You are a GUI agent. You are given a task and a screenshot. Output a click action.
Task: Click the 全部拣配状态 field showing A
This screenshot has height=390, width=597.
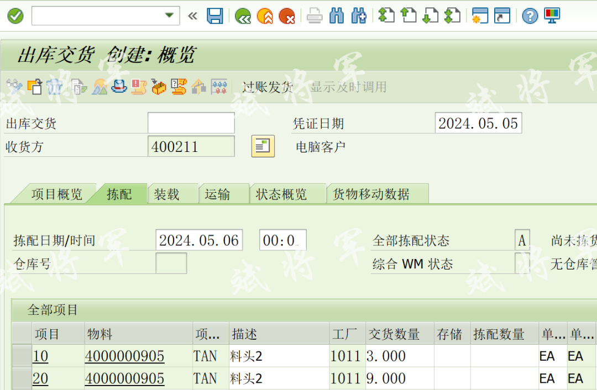click(522, 240)
